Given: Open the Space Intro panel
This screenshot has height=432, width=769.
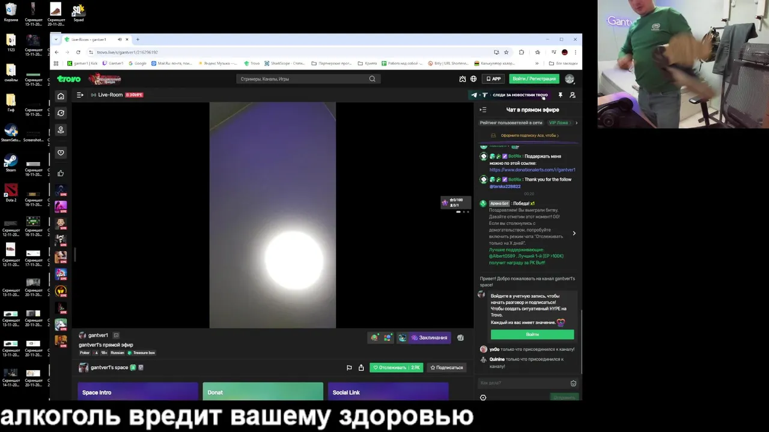Looking at the screenshot, I should [138, 392].
